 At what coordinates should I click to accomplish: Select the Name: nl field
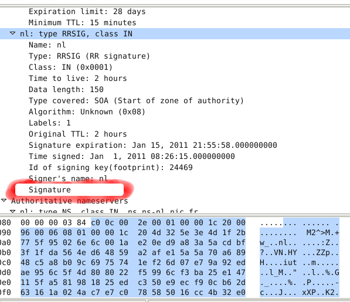(x=175, y=45)
